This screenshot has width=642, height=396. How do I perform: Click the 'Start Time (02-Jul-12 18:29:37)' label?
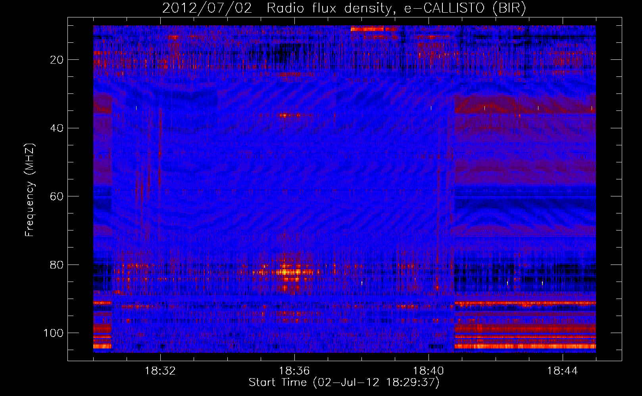click(x=344, y=383)
